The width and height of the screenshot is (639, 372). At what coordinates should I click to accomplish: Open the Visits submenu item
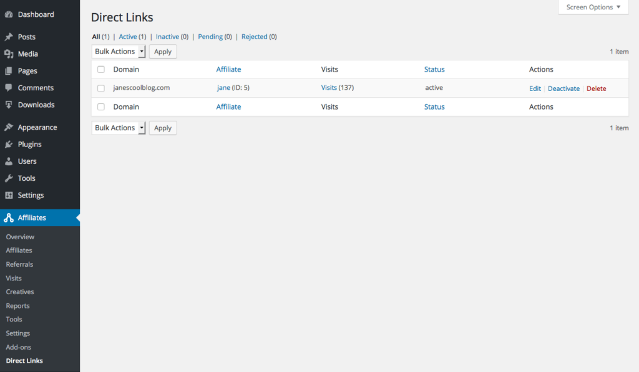(x=14, y=278)
